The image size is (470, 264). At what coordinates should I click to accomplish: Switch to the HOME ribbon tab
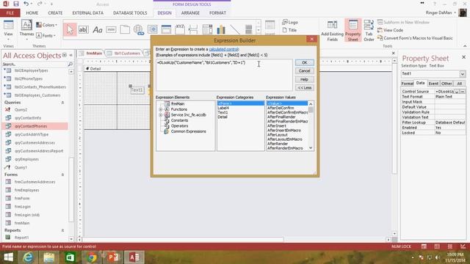(x=32, y=13)
